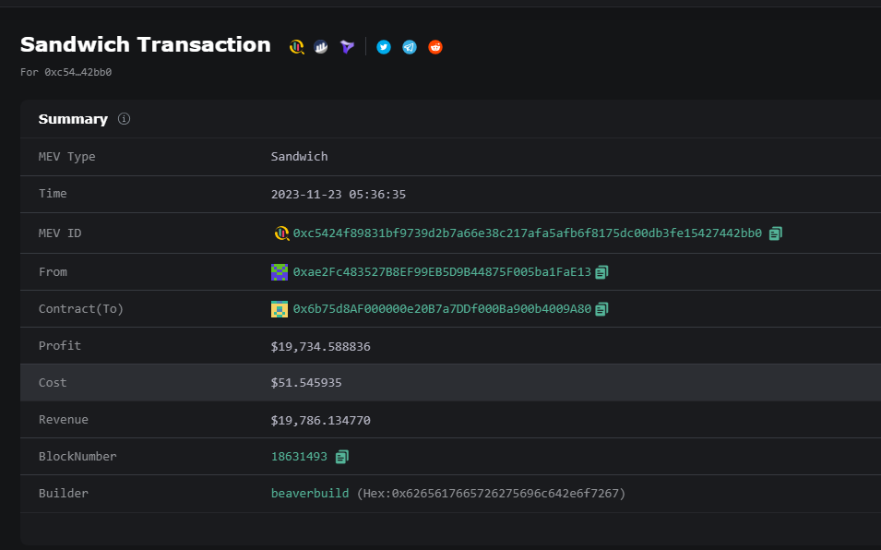Open the Contract address 0x6b75d8AF… link
This screenshot has width=881, height=550.
click(441, 309)
